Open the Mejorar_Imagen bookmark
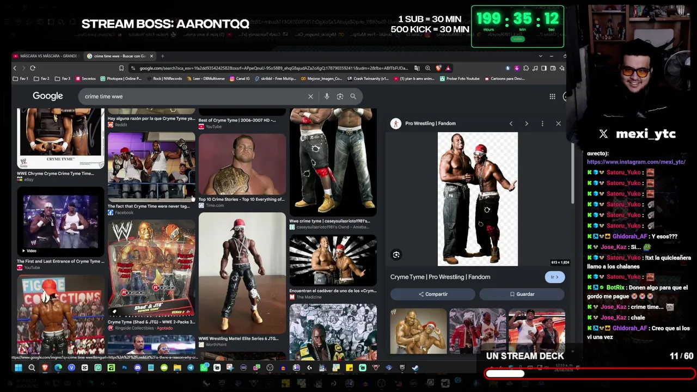Screen dimensions: 697x392 click(x=321, y=78)
